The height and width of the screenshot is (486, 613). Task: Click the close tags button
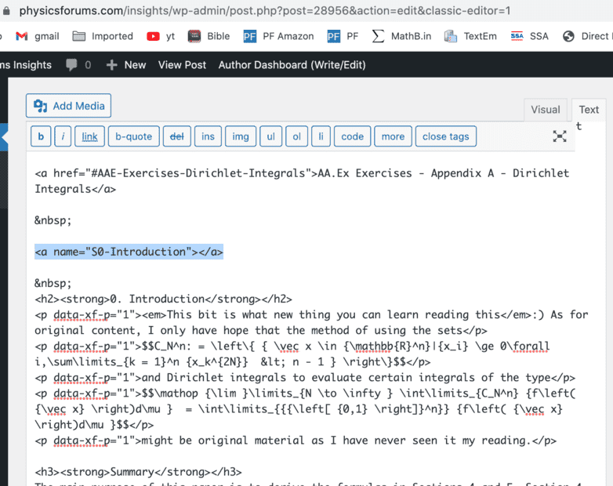point(445,136)
